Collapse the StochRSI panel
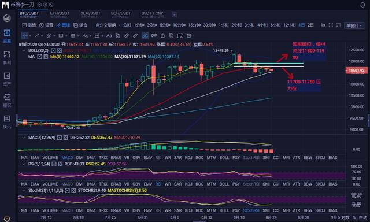 24,190
